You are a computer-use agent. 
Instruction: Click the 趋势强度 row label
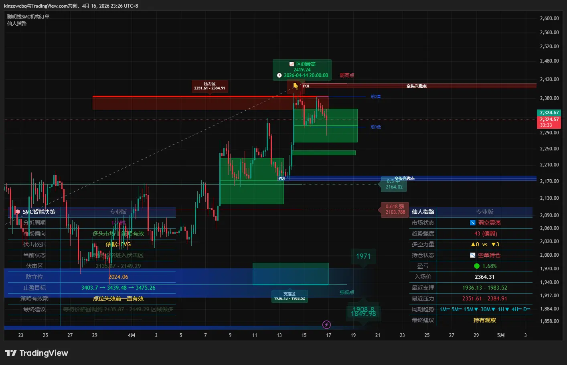[x=423, y=233]
